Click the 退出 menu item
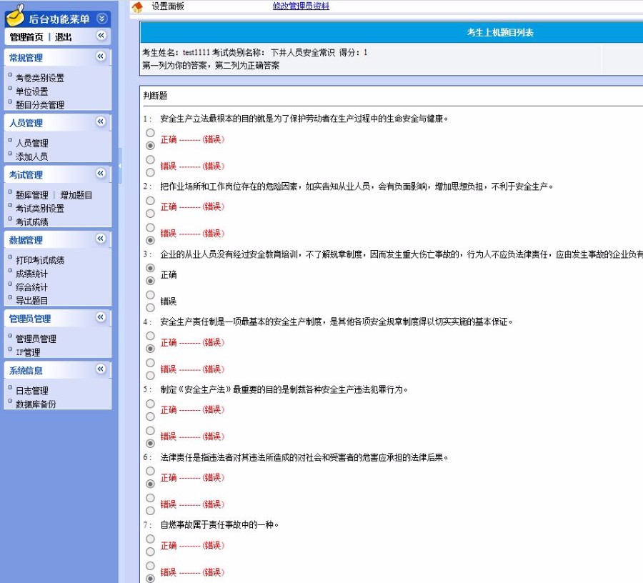The image size is (643, 583). click(x=64, y=36)
